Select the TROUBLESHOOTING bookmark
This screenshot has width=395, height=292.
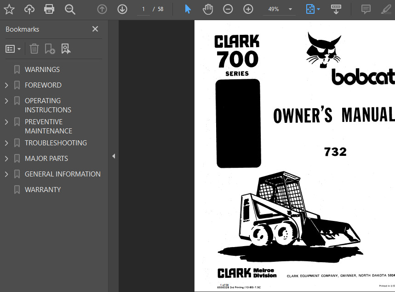[x=56, y=143]
